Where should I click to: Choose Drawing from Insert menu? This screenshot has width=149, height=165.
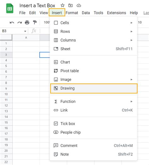point(94,89)
